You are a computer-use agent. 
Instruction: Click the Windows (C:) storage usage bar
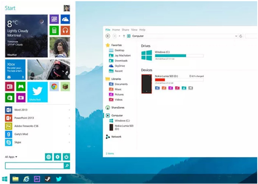(x=179, y=56)
